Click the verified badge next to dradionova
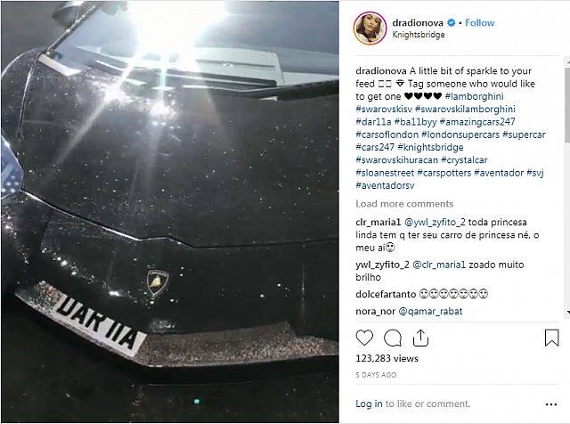Image resolution: width=570 pixels, height=424 pixels. coord(451,22)
